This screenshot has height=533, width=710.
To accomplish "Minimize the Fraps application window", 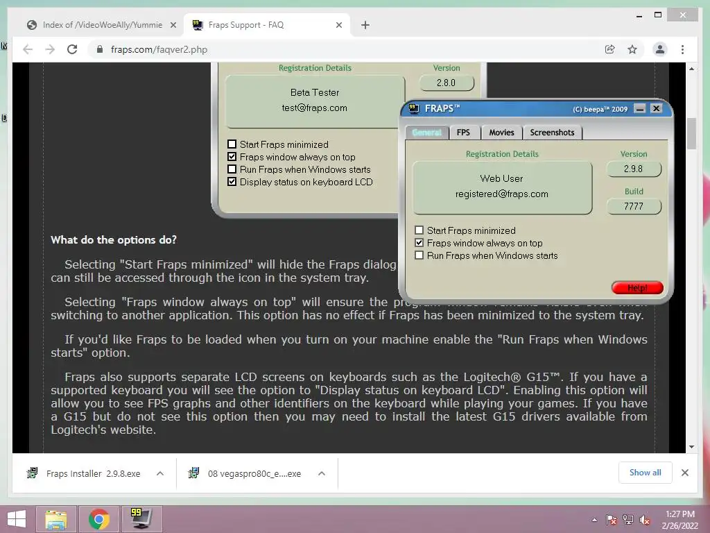I will [640, 108].
